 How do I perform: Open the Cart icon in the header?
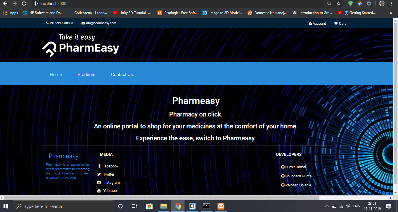pos(340,23)
